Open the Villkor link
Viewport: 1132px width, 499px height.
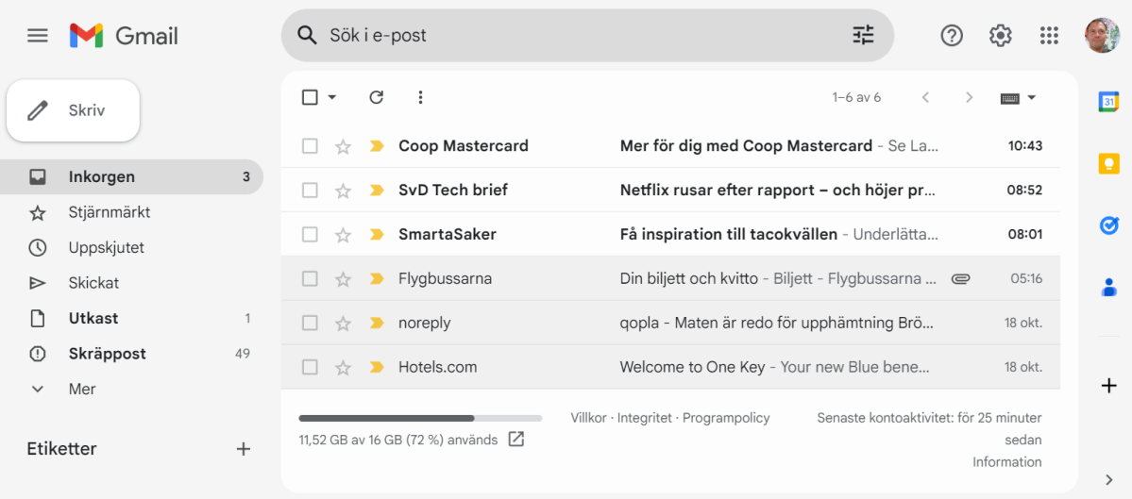click(x=588, y=418)
